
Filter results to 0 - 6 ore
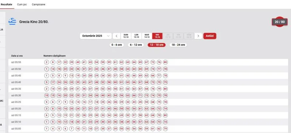pos(116,45)
